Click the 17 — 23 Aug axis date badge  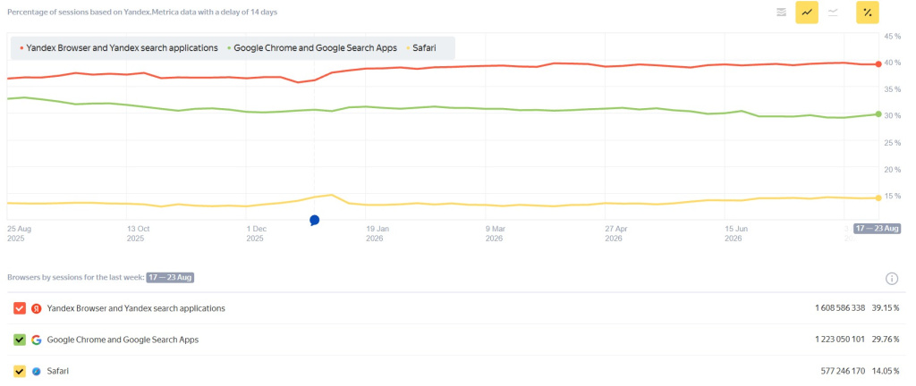(877, 229)
